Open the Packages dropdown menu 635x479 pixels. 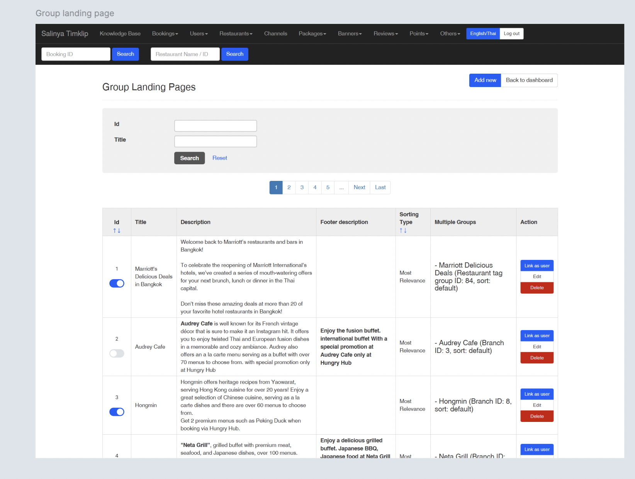pyautogui.click(x=312, y=34)
